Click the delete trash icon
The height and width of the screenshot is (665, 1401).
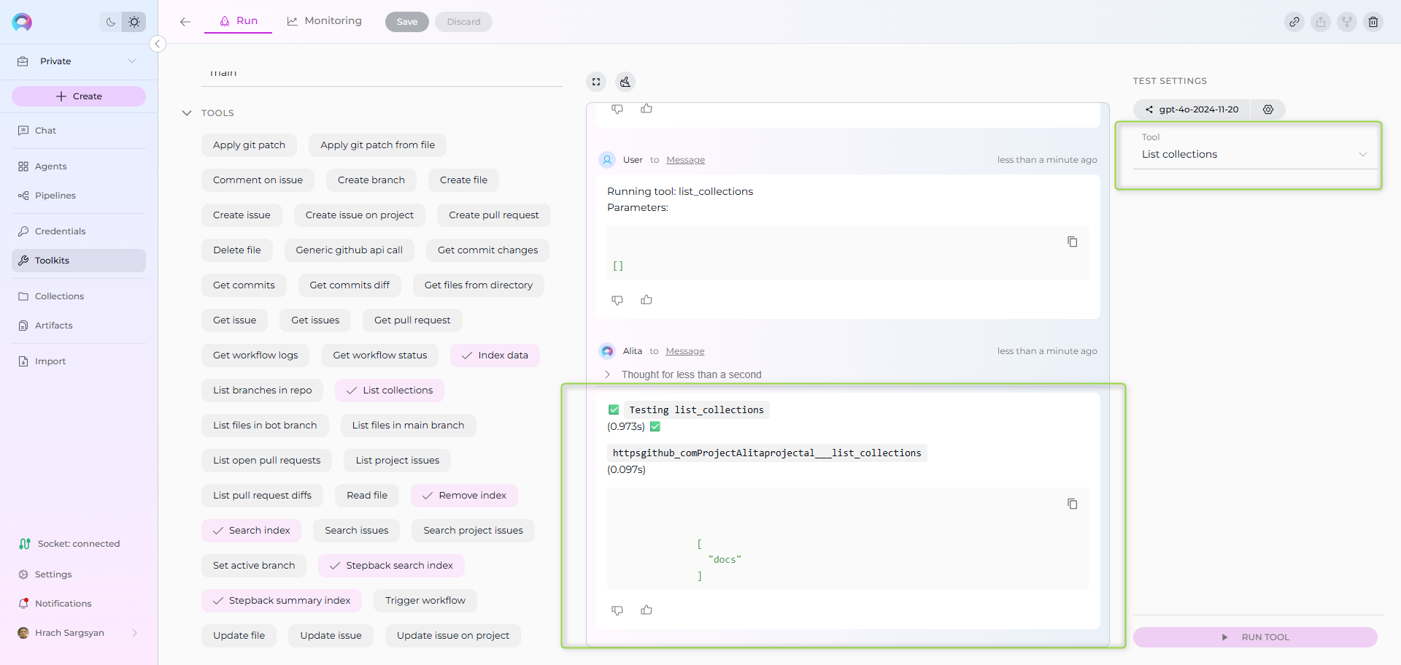pyautogui.click(x=1373, y=22)
